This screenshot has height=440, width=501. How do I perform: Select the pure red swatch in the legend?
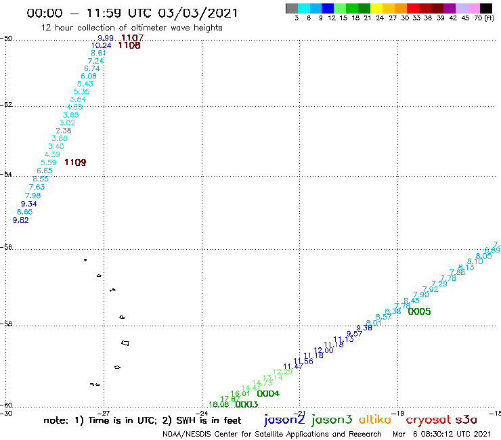click(413, 8)
